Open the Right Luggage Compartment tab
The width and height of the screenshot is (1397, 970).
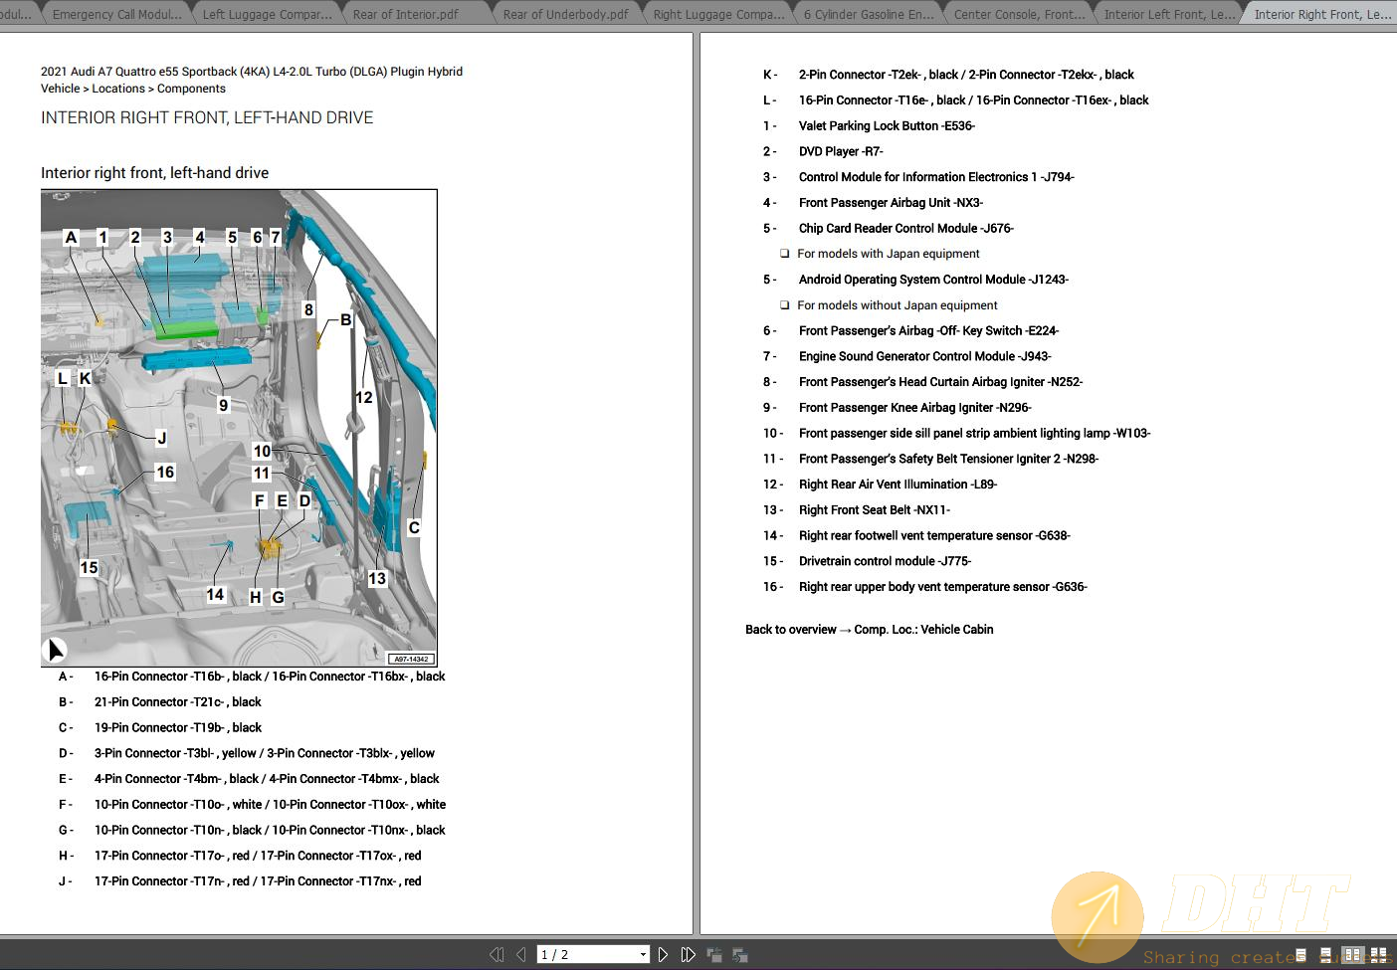[x=718, y=14]
